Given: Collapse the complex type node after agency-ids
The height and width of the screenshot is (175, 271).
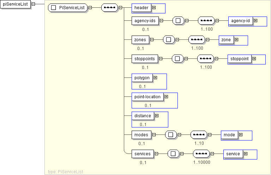Looking at the screenshot, I should point(187,21).
